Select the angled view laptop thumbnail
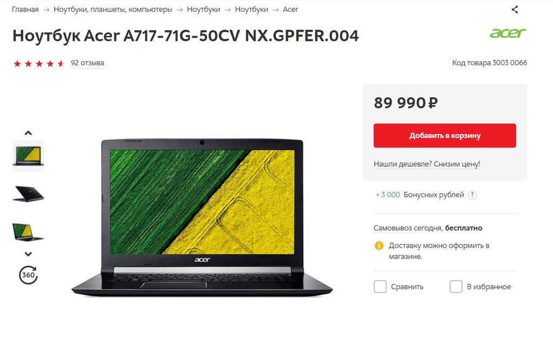The width and height of the screenshot is (553, 358). (x=28, y=232)
